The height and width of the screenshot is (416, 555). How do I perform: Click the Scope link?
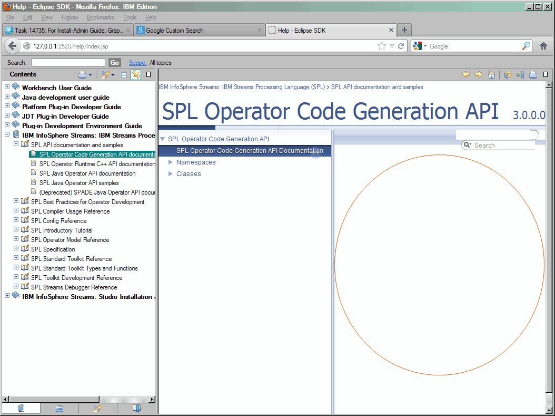[x=137, y=63]
